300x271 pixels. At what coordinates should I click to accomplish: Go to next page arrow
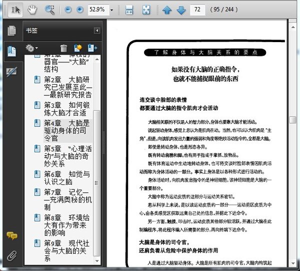point(181,10)
